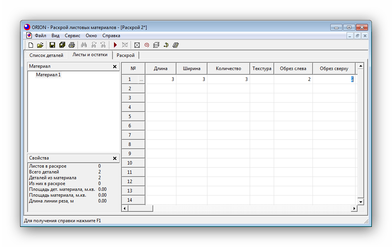The width and height of the screenshot is (392, 247).
Task: Open a file with the folder icon
Action: [40, 45]
